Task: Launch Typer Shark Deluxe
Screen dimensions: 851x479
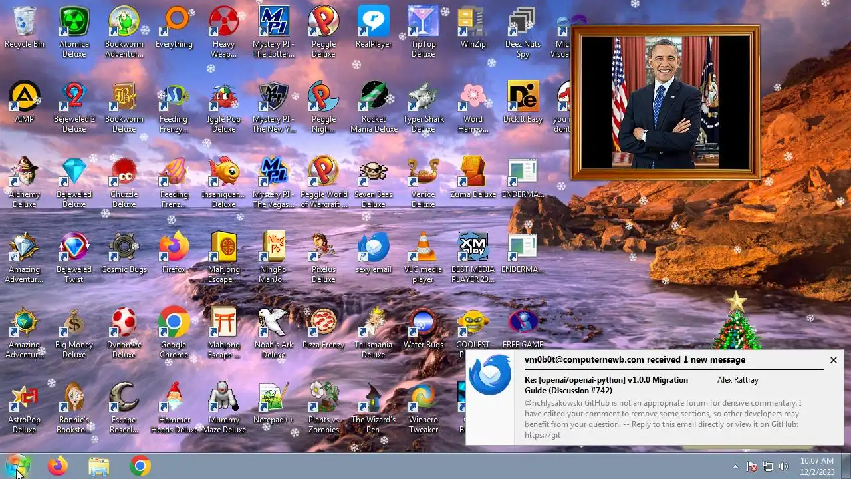Action: coord(424,107)
